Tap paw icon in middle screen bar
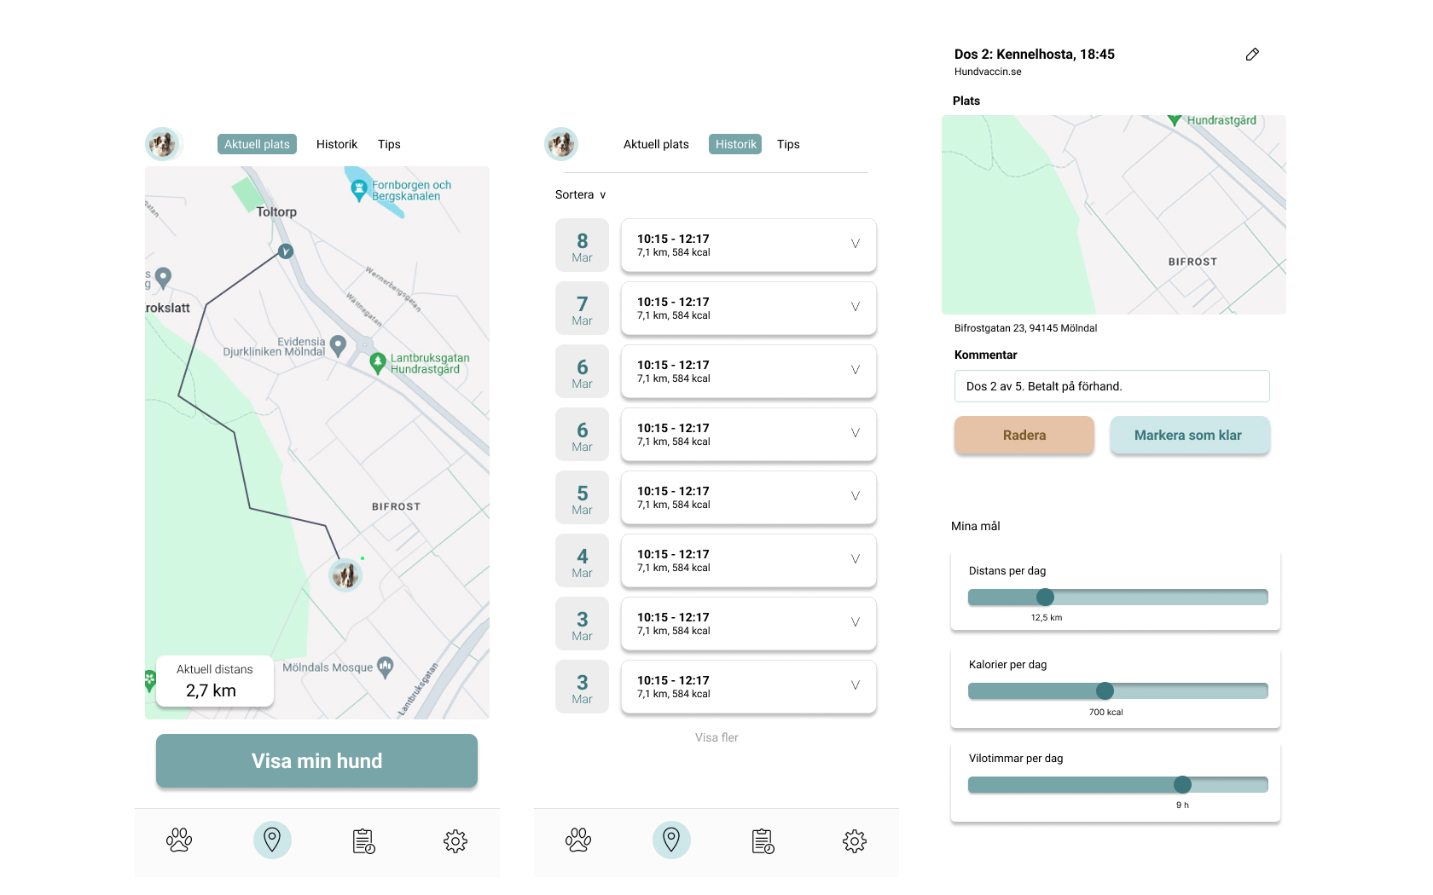 pos(578,840)
